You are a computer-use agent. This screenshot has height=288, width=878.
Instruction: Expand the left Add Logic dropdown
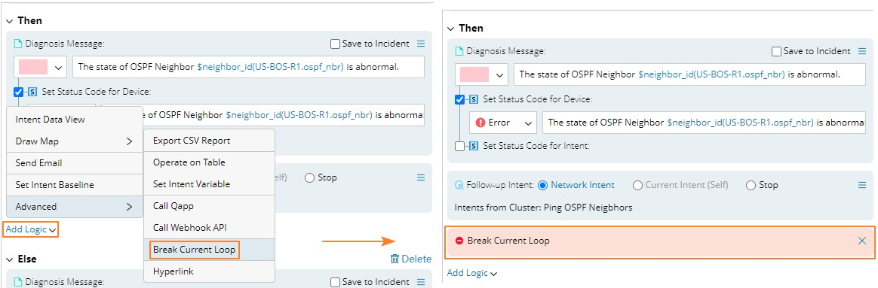[31, 229]
